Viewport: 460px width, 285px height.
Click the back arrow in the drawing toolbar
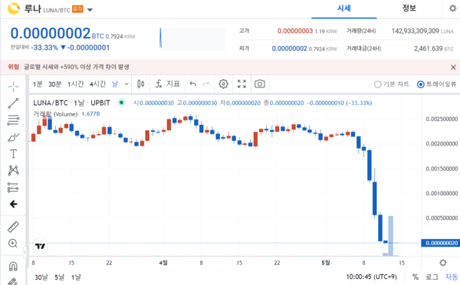(x=13, y=204)
